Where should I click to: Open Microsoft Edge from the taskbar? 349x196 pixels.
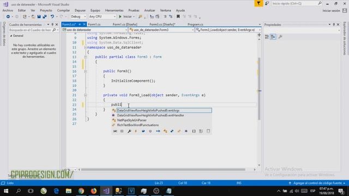click(x=56, y=191)
